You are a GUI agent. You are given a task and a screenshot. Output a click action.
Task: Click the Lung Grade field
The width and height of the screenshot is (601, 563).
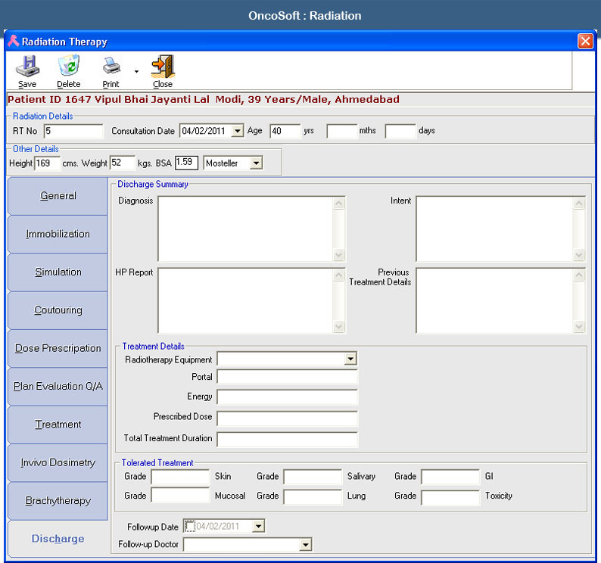point(313,496)
